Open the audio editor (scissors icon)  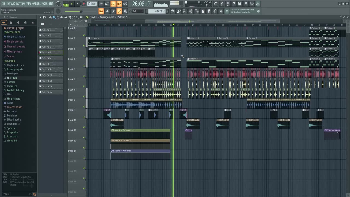click(x=222, y=4)
